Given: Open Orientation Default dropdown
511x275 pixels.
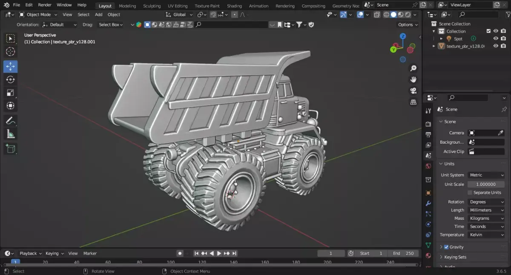Looking at the screenshot, I should click(x=60, y=25).
